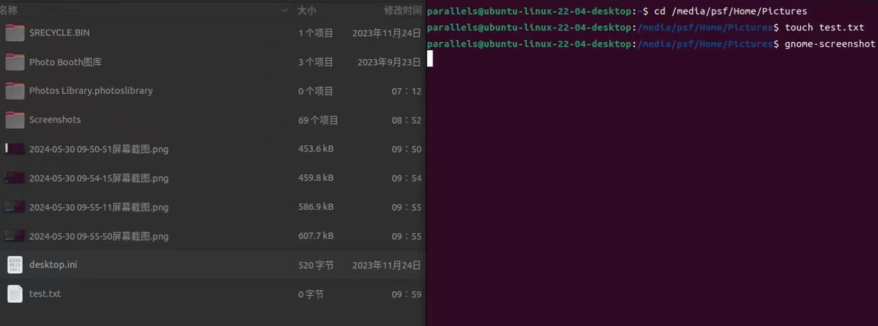Sort by the 名称 column header
Image resolution: width=878 pixels, height=326 pixels.
pyautogui.click(x=9, y=10)
